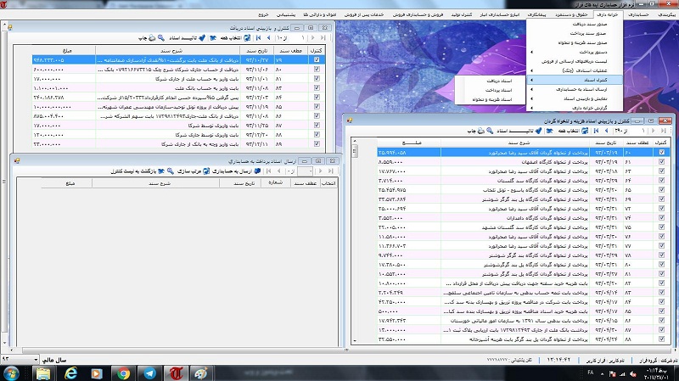Screen dimensions: 679x381
Task: Click the red T accounting app taskbar icon
Action: [176, 373]
